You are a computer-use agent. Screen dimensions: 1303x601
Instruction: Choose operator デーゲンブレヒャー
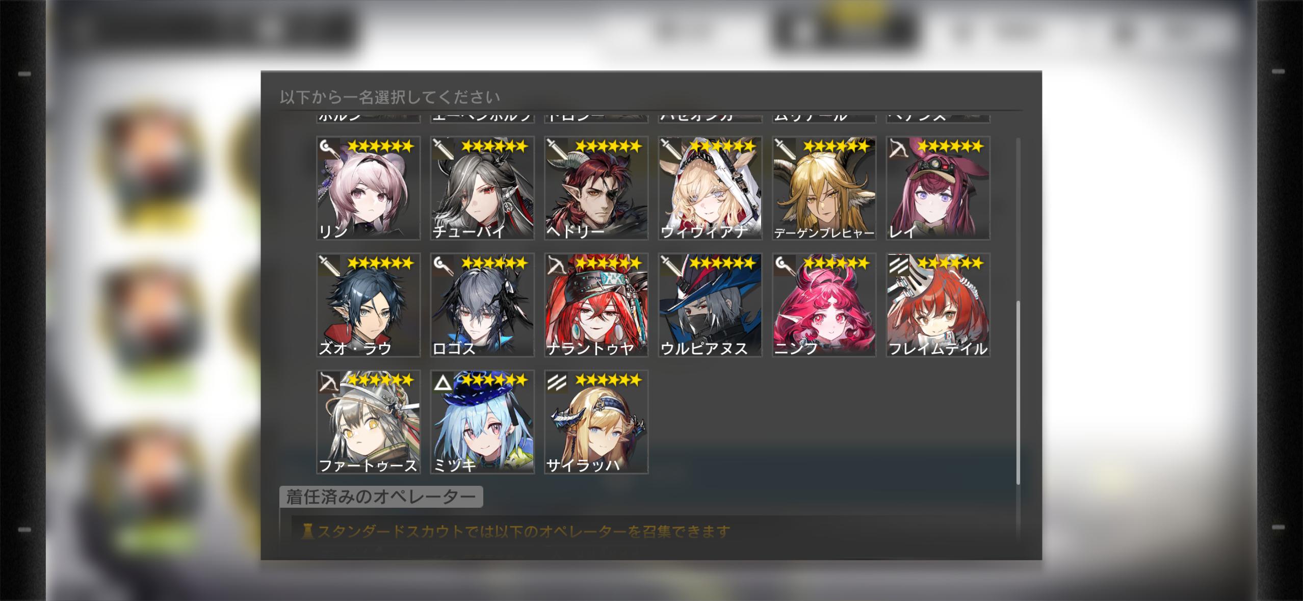(824, 188)
